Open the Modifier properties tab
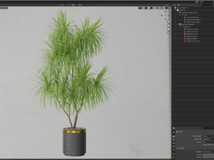 [173, 157]
